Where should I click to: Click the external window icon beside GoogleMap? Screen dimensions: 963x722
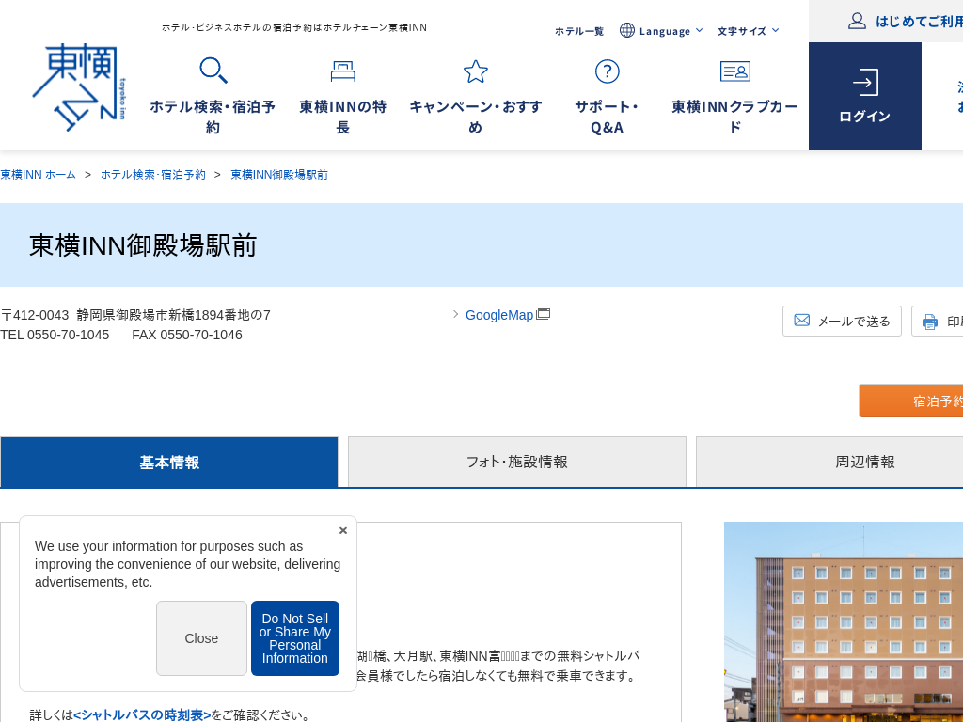543,314
